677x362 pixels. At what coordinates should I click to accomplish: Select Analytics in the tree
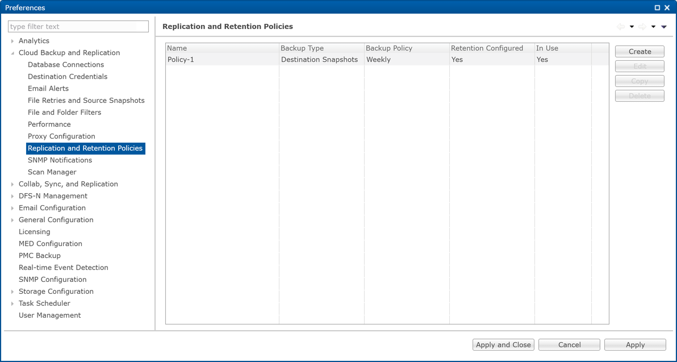(34, 40)
